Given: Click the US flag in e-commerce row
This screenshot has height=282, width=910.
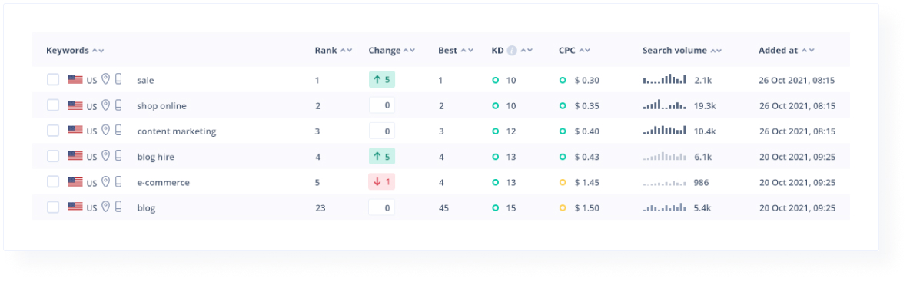Looking at the screenshot, I should coord(75,181).
